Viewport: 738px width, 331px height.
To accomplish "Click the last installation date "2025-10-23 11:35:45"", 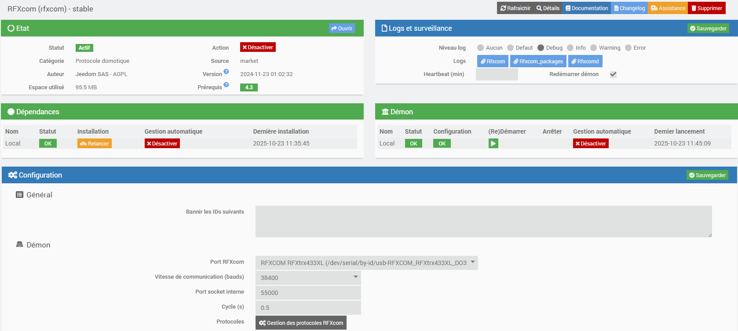I will pos(281,143).
